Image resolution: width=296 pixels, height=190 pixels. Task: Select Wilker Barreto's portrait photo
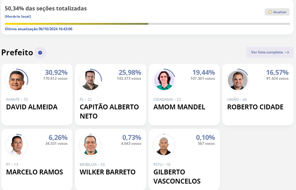(x=90, y=145)
